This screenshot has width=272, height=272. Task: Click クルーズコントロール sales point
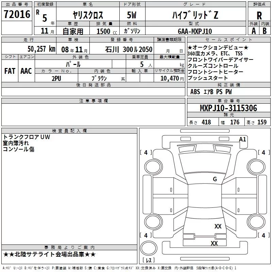[213, 66]
